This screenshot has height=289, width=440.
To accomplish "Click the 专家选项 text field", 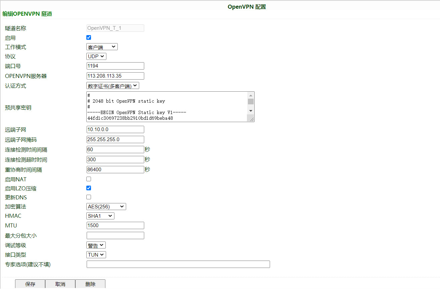I will [178, 264].
